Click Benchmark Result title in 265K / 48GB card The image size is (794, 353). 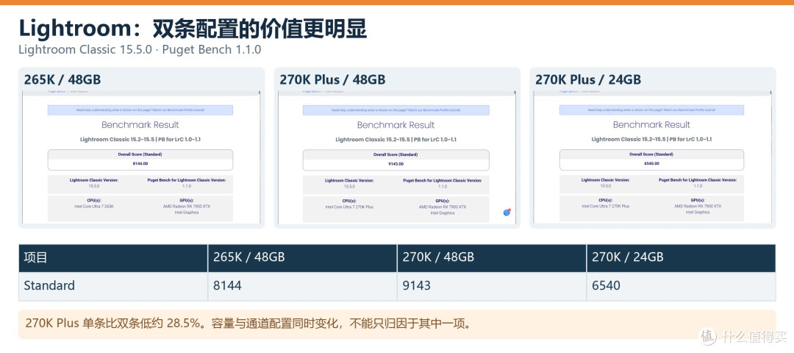(140, 124)
